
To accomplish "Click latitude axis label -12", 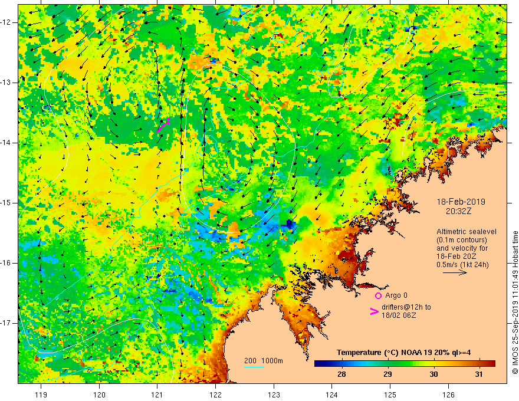I will (6, 22).
